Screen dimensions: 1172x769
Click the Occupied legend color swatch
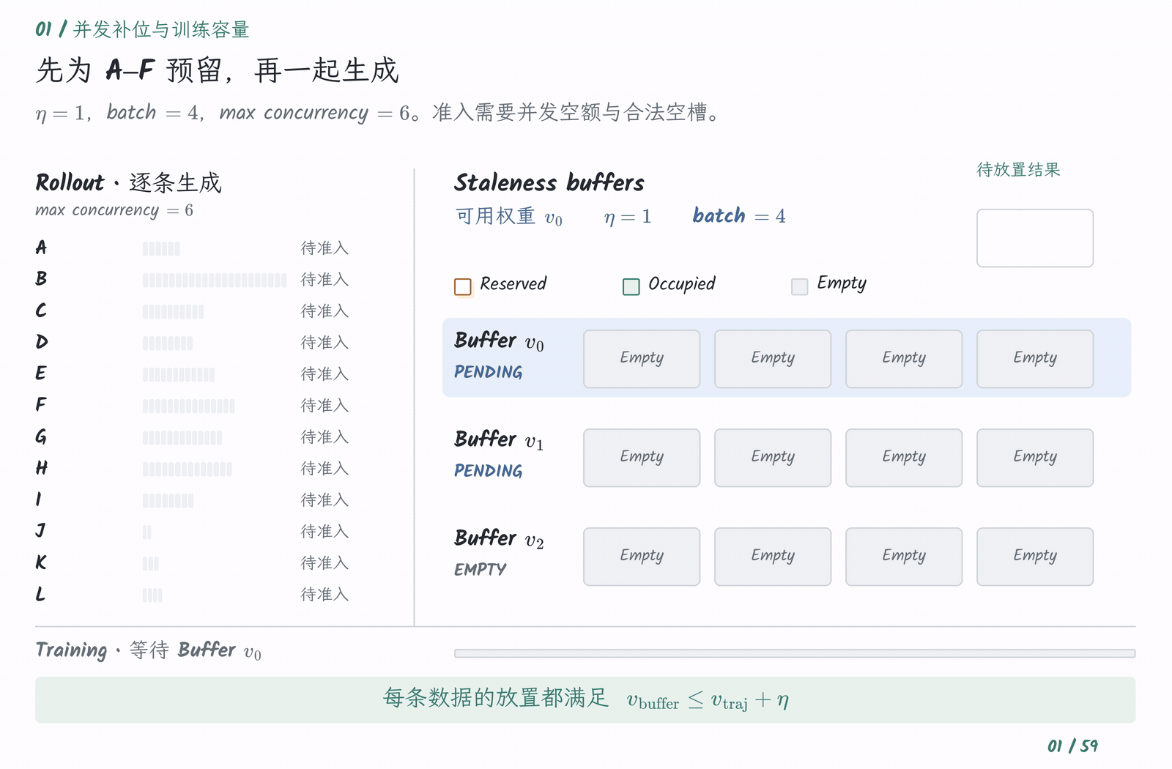click(x=631, y=286)
